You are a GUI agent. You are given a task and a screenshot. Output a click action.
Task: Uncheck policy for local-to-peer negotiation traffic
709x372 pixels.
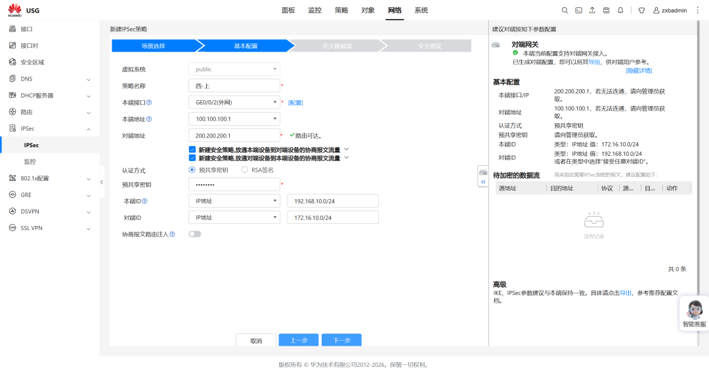coord(192,150)
